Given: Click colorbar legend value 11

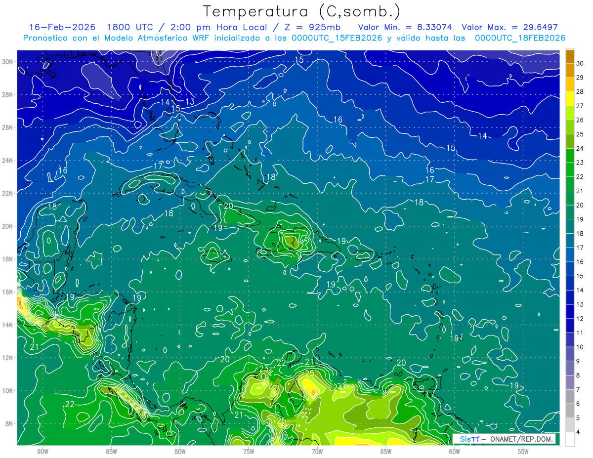Looking at the screenshot, I should pyautogui.click(x=580, y=333).
